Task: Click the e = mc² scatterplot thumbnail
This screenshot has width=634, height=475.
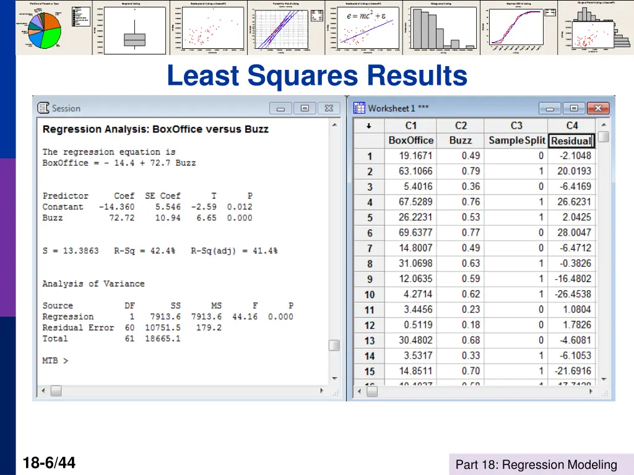Action: (364, 27)
